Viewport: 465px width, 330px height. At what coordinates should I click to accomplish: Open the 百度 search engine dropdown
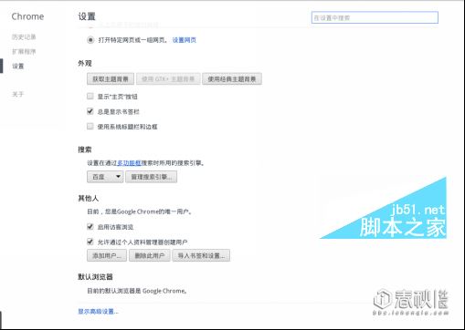[105, 177]
